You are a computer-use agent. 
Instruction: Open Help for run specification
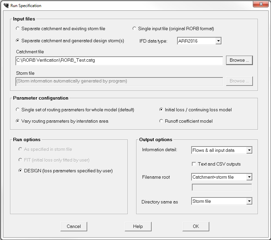pos(138,226)
